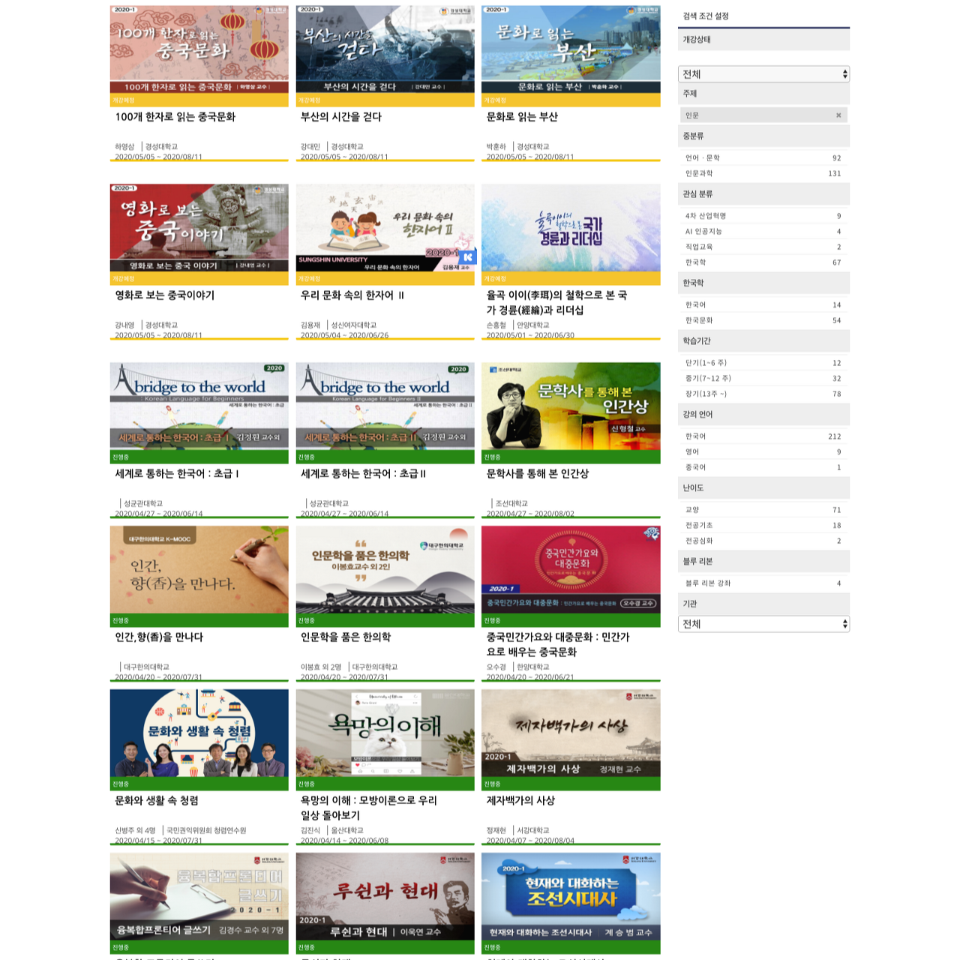
Task: Open 세계로 통하는 한국어 : 초급 I title
Action: (x=177, y=474)
